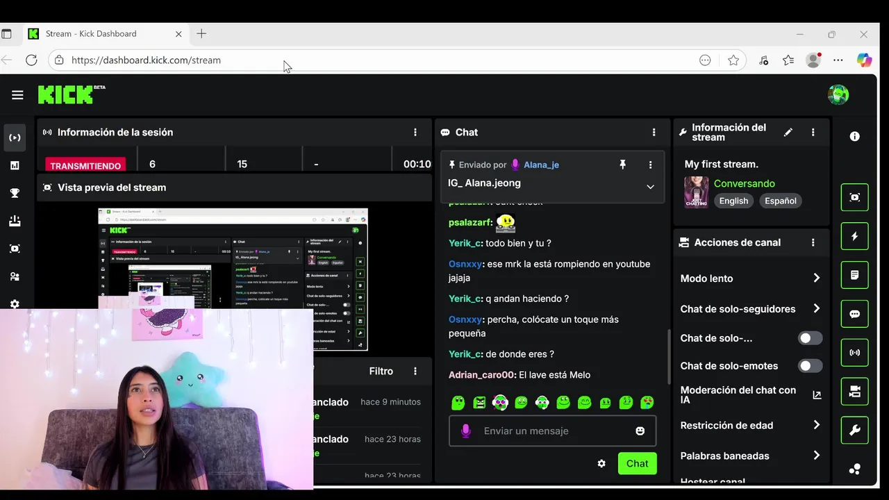Click the purple microphone identity icon in message box
Screen dimensions: 889x500
[x=466, y=431]
